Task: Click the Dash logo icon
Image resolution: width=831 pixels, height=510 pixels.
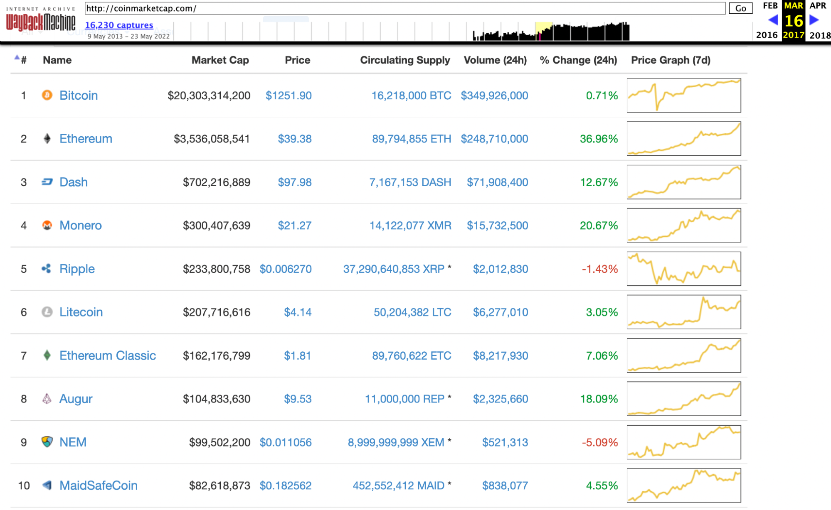Action: tap(47, 182)
